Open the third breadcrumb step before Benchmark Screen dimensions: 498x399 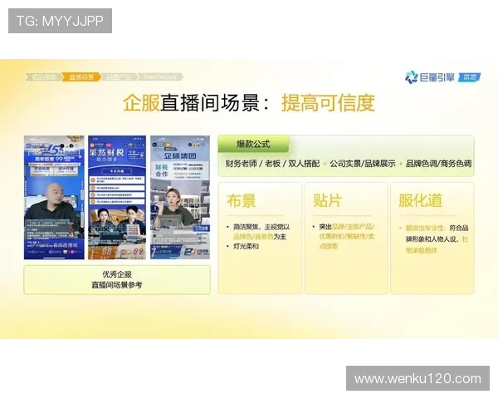click(x=119, y=77)
